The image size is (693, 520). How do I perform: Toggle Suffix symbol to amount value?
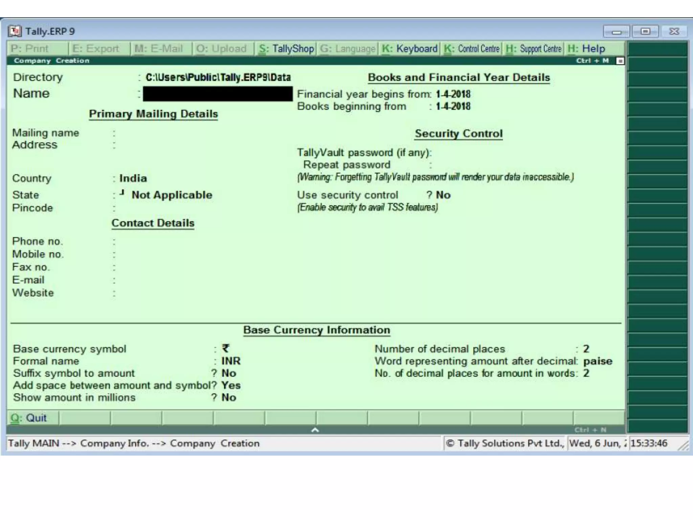(229, 373)
